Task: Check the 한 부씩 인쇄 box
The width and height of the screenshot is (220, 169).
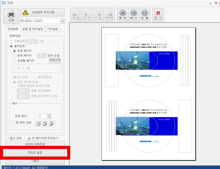Action: click(x=13, y=123)
